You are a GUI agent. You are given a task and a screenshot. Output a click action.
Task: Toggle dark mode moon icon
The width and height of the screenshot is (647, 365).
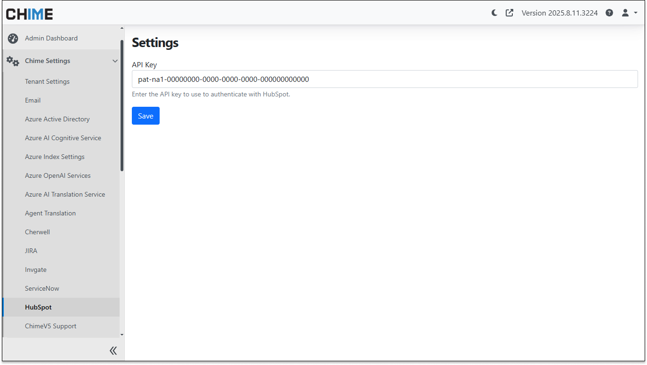[x=494, y=13]
